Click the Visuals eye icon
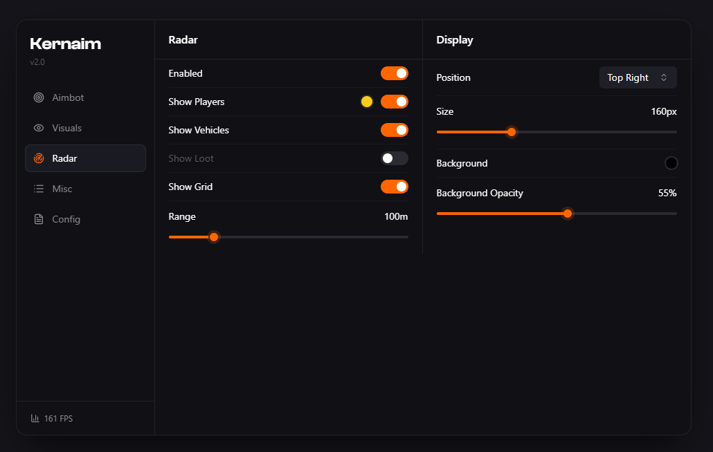The image size is (713, 452). tap(39, 128)
